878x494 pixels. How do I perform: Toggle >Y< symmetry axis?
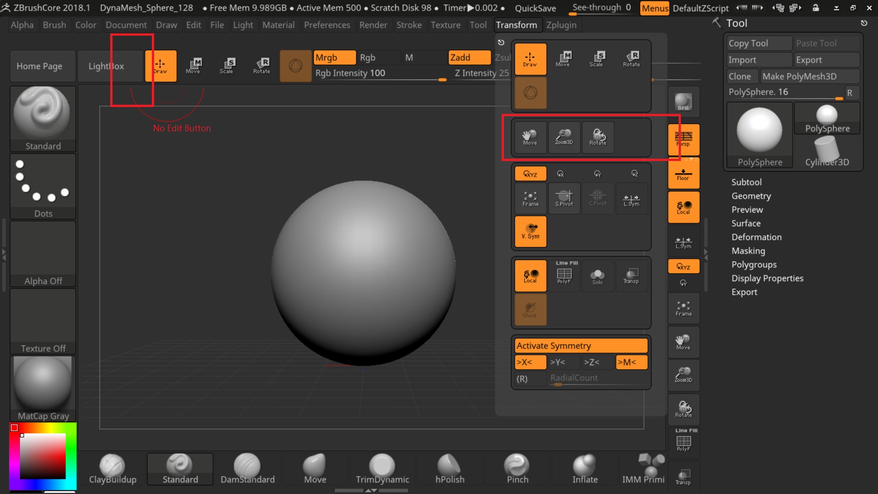pos(564,362)
